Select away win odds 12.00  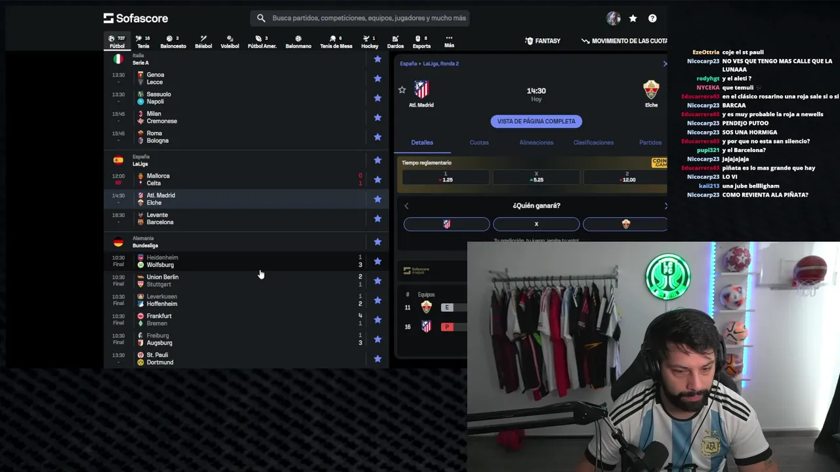(625, 177)
